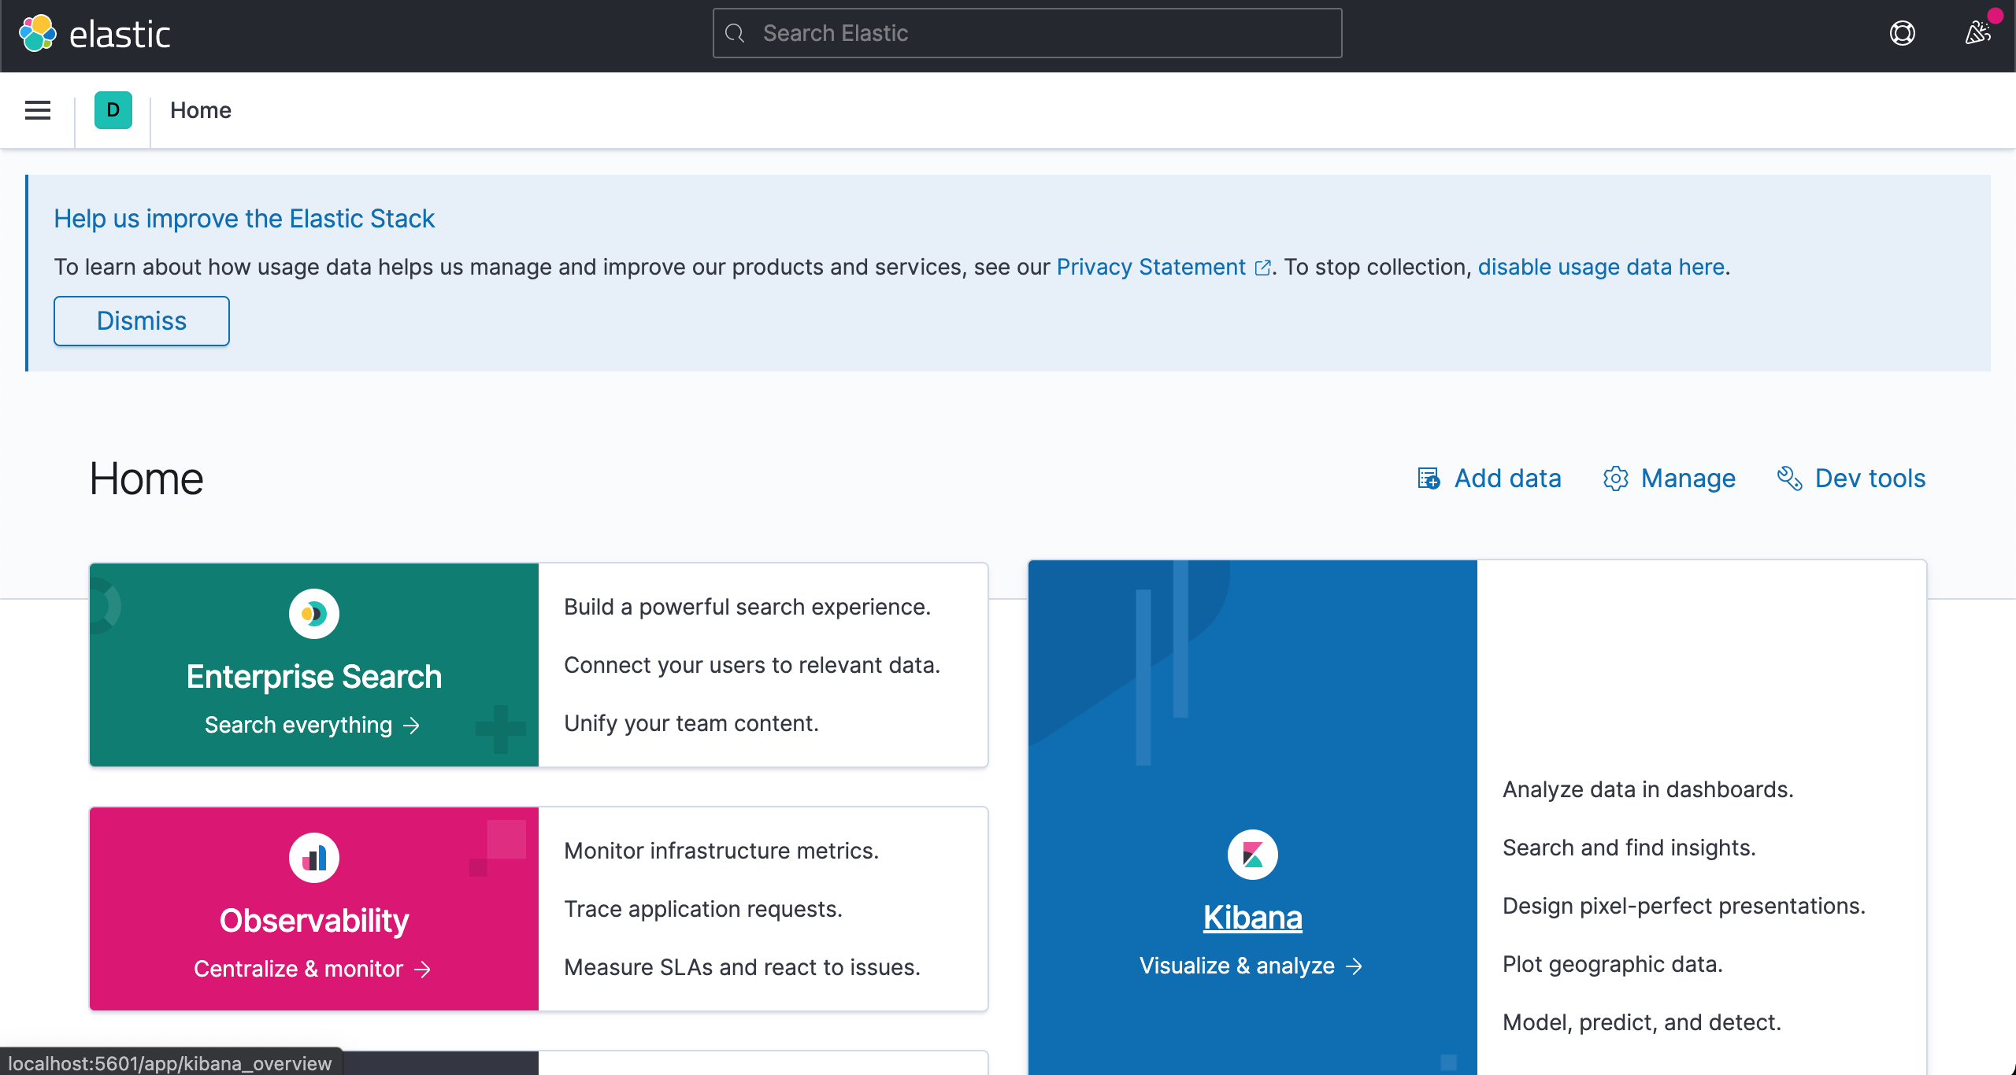2016x1075 pixels.
Task: Open the Privacy Statement link
Action: click(1151, 268)
